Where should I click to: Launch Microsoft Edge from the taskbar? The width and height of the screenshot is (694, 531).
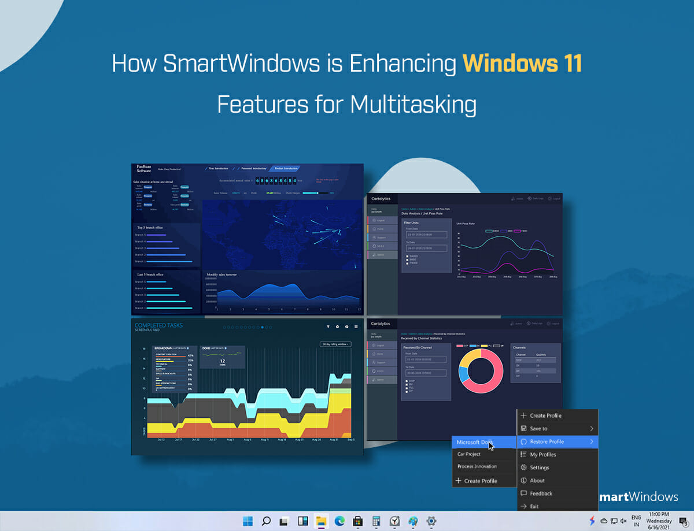click(x=339, y=521)
